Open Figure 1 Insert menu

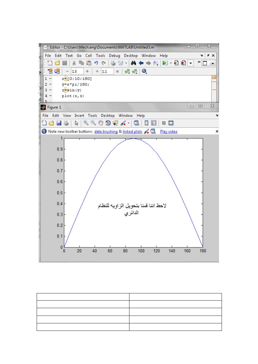click(79, 116)
